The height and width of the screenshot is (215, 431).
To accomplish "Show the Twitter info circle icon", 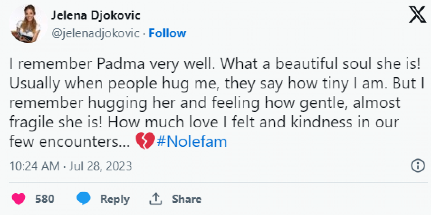I will click(418, 166).
